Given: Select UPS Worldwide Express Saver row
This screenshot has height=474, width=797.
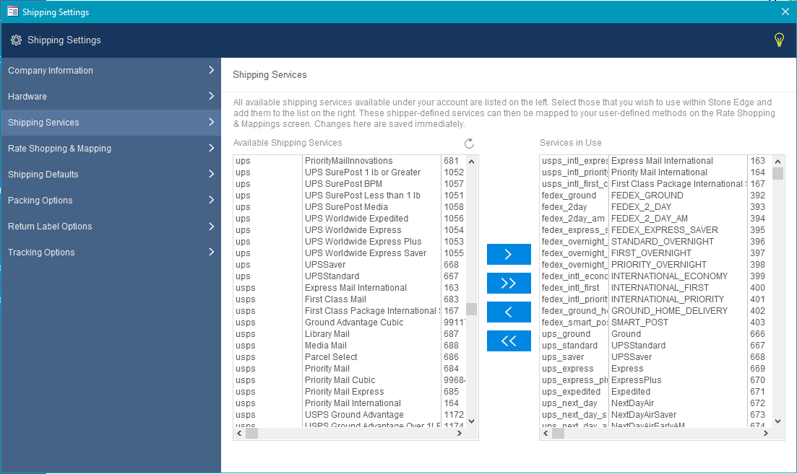Looking at the screenshot, I should point(349,253).
